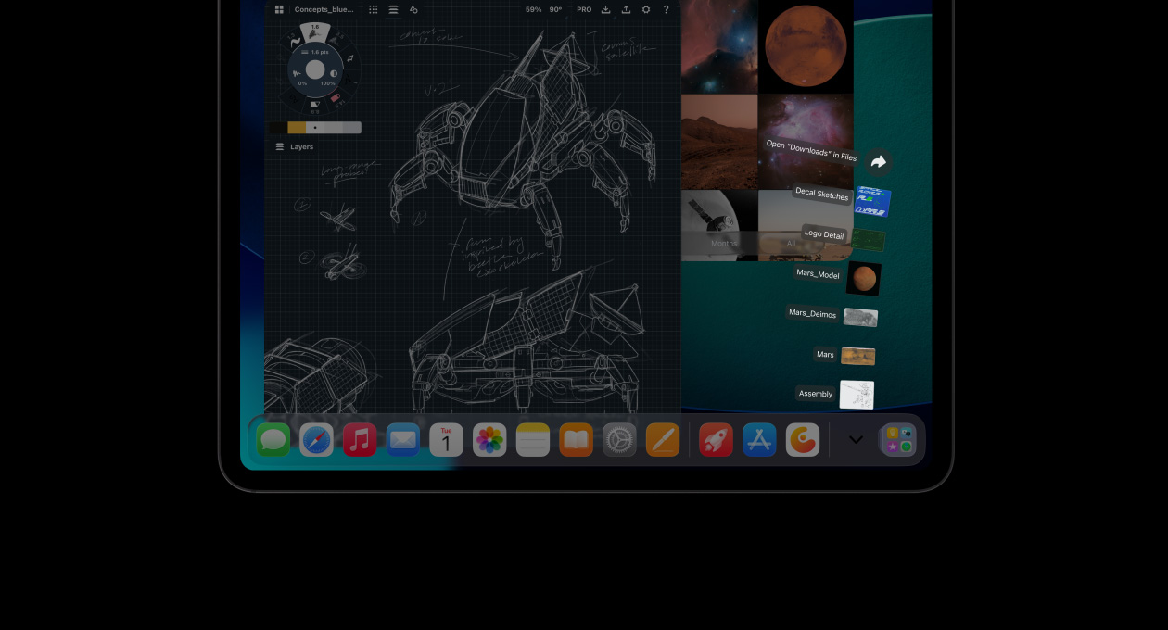Launch Safari from the dock

pyautogui.click(x=316, y=440)
